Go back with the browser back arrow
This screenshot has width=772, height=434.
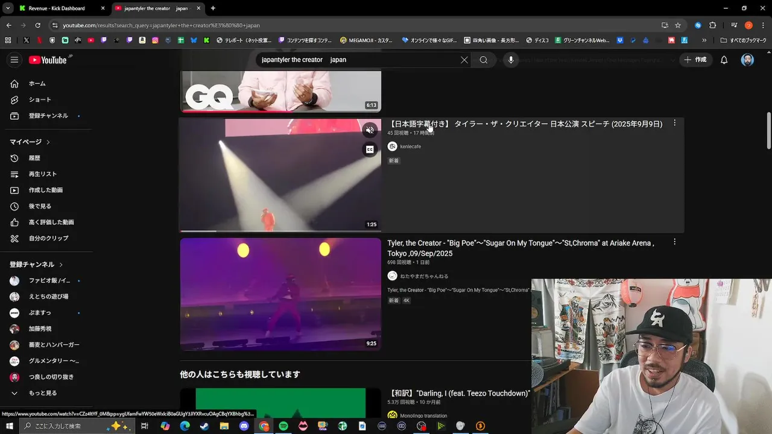(x=9, y=25)
